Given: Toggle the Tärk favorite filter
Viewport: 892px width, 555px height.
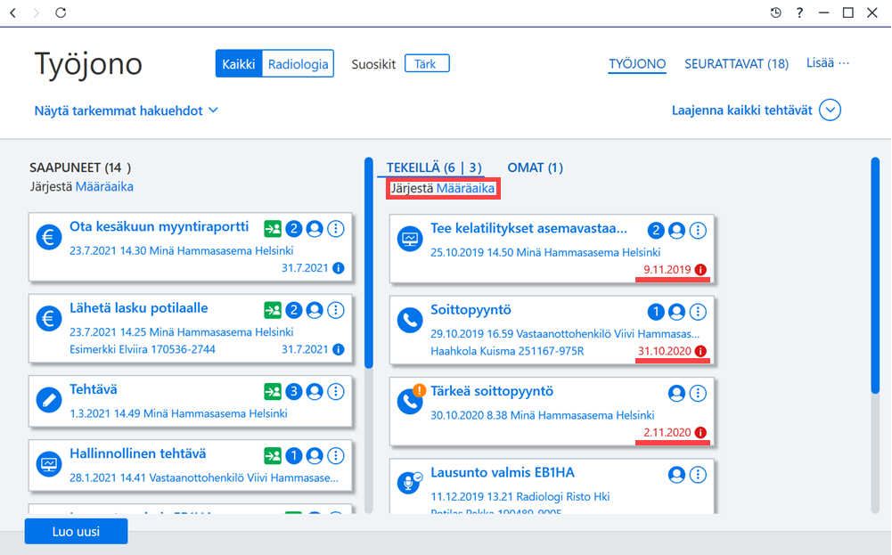Looking at the screenshot, I should click(427, 63).
